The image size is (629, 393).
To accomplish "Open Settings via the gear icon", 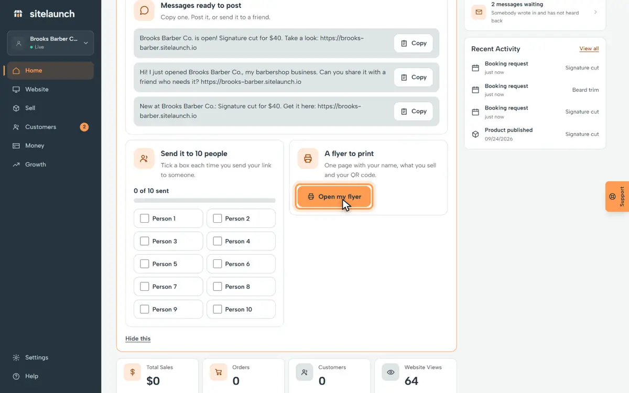I will pyautogui.click(x=16, y=357).
